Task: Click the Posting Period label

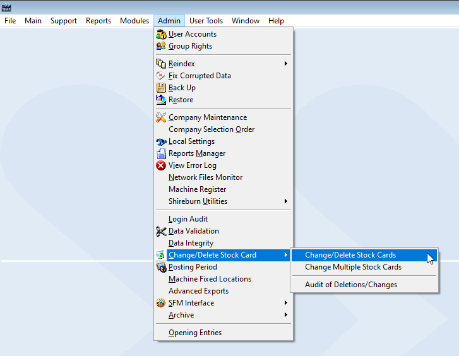Action: [193, 267]
